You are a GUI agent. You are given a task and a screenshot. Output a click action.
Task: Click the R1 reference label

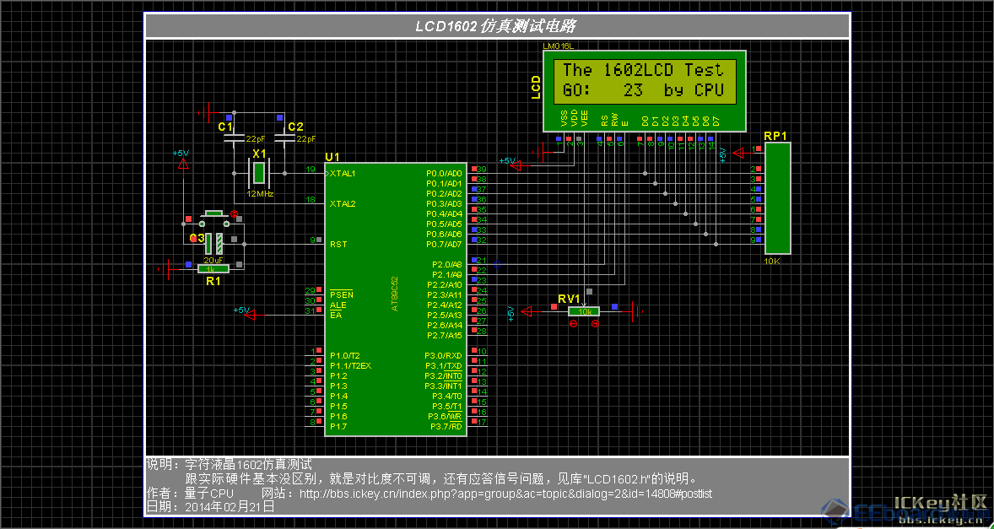tap(213, 281)
